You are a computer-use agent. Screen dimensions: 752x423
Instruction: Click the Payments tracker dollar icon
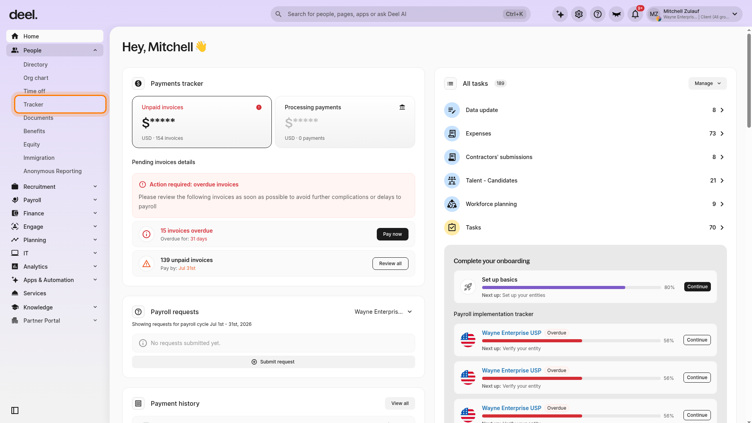(138, 83)
